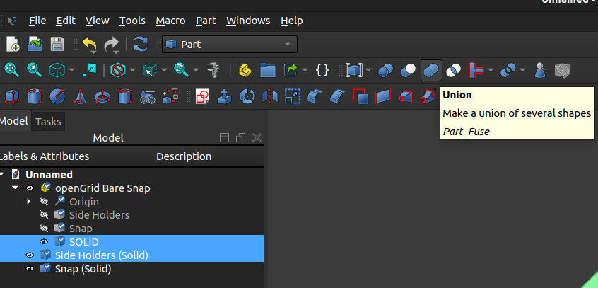Toggle visibility of Snap (Solid)
Screen dimensions: 598x288
(x=30, y=269)
